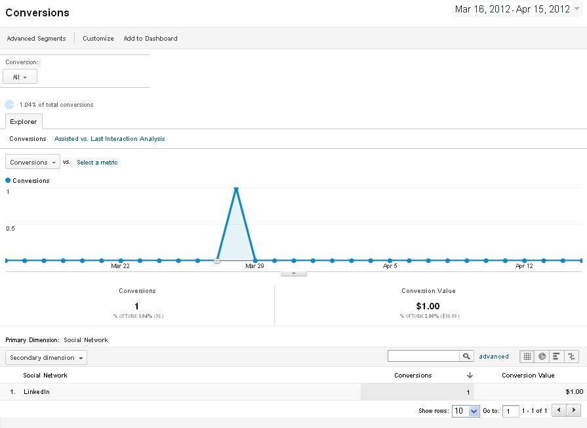Click the $1.00 cell in LinkedIn row
587x428 pixels.
pyautogui.click(x=575, y=392)
